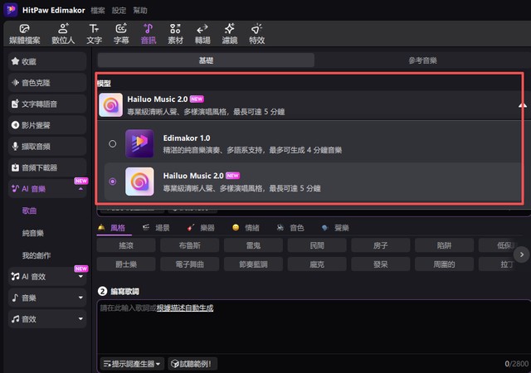Open the 轉場 transitions tool
The width and height of the screenshot is (531, 373).
[202, 33]
